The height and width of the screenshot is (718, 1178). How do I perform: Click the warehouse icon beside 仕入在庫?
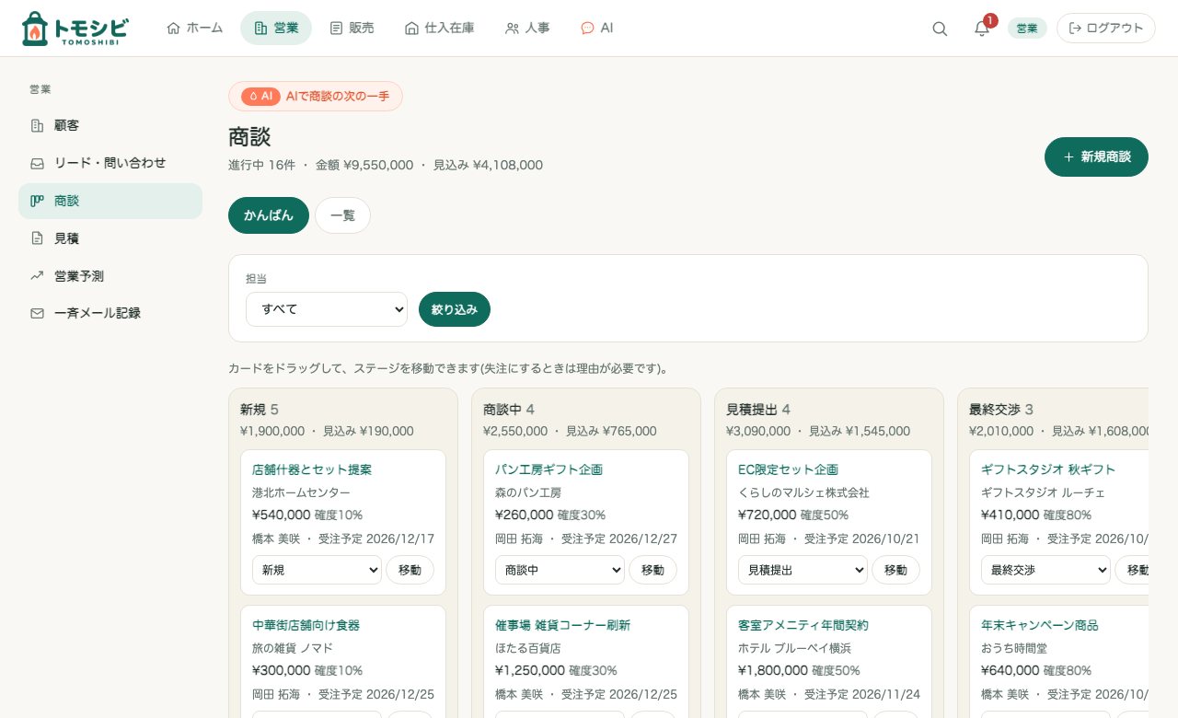point(411,29)
